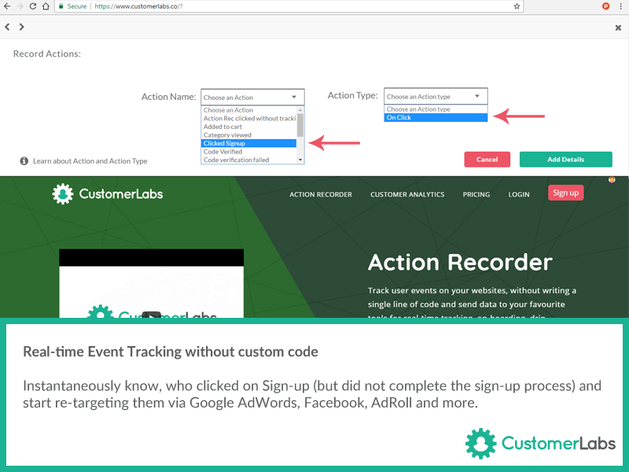The height and width of the screenshot is (472, 629).
Task: Click recorder next chevron
Action: coord(22,27)
